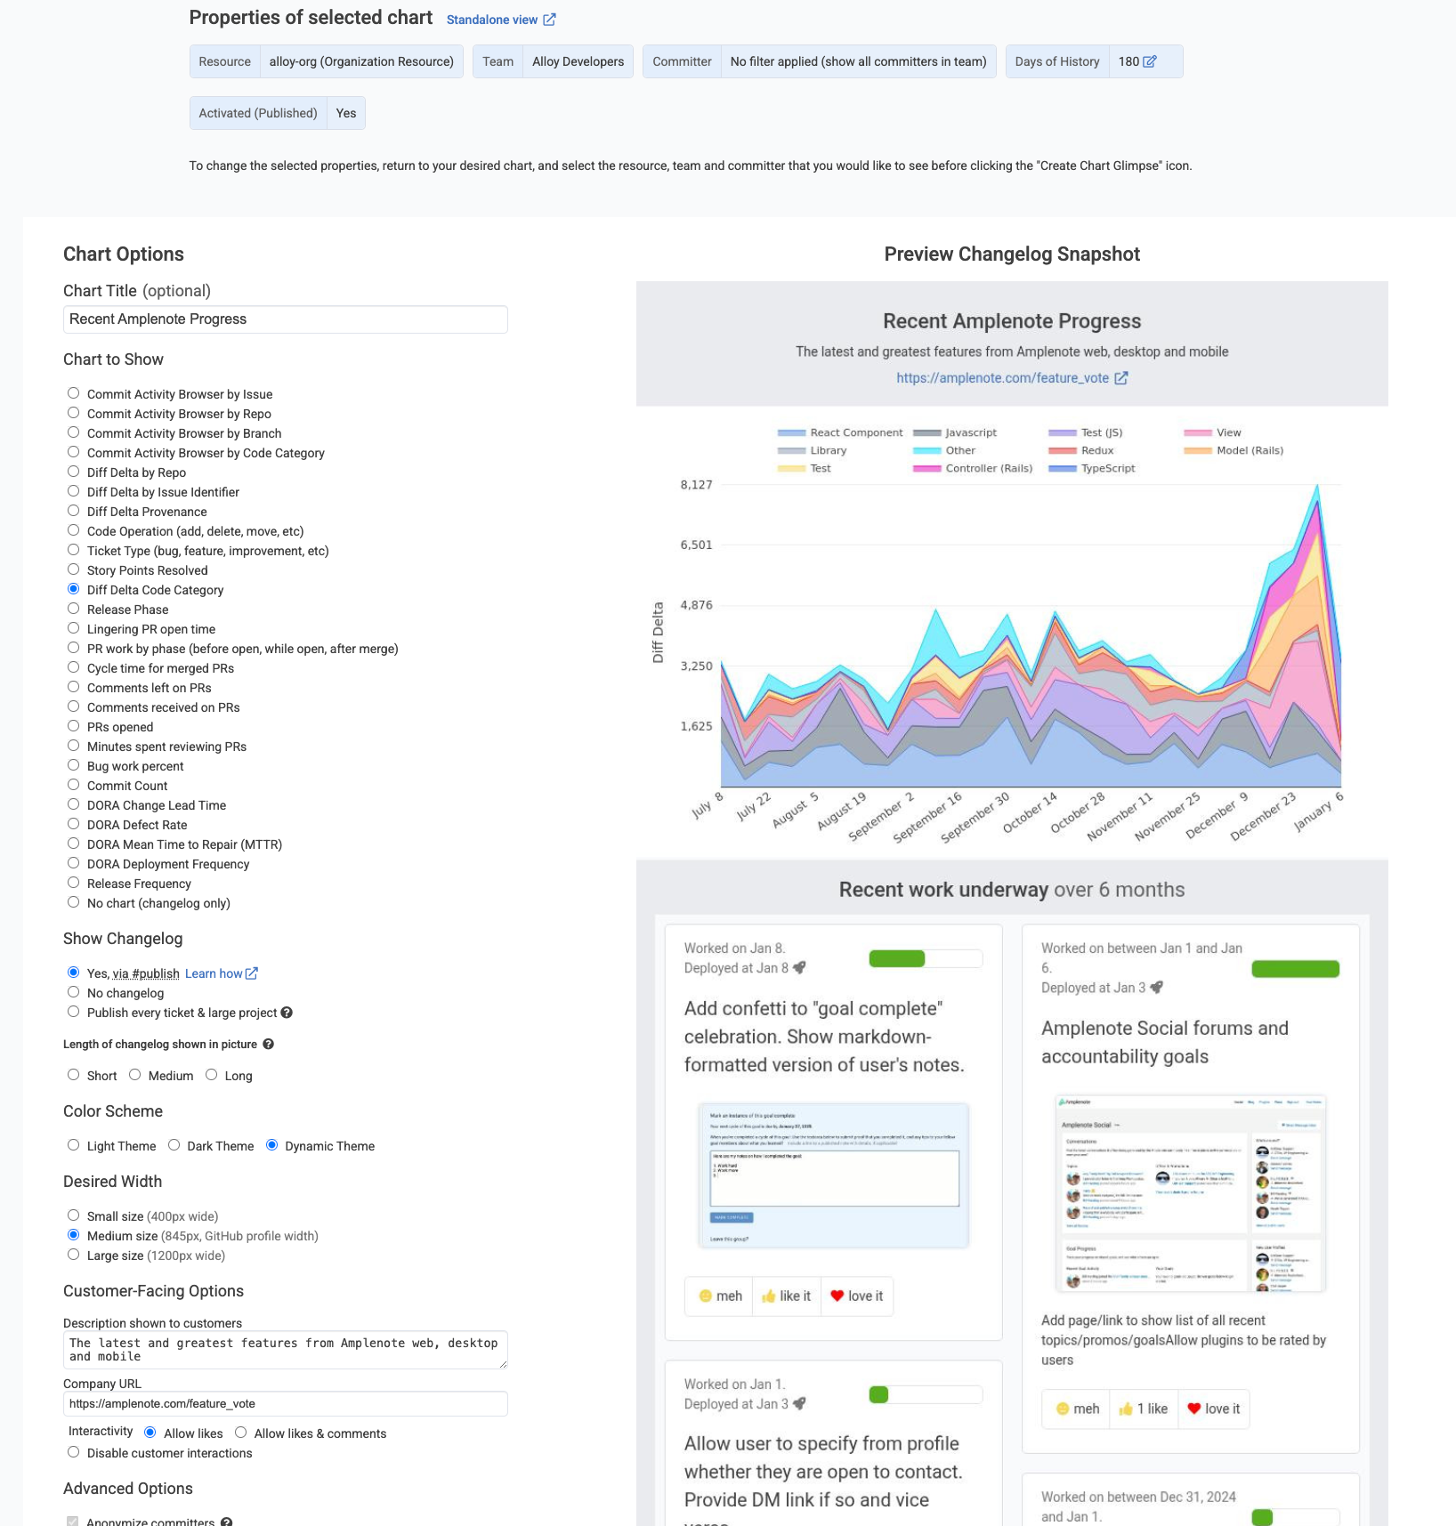Click rocket icon in Allow user to specify card

[799, 1404]
